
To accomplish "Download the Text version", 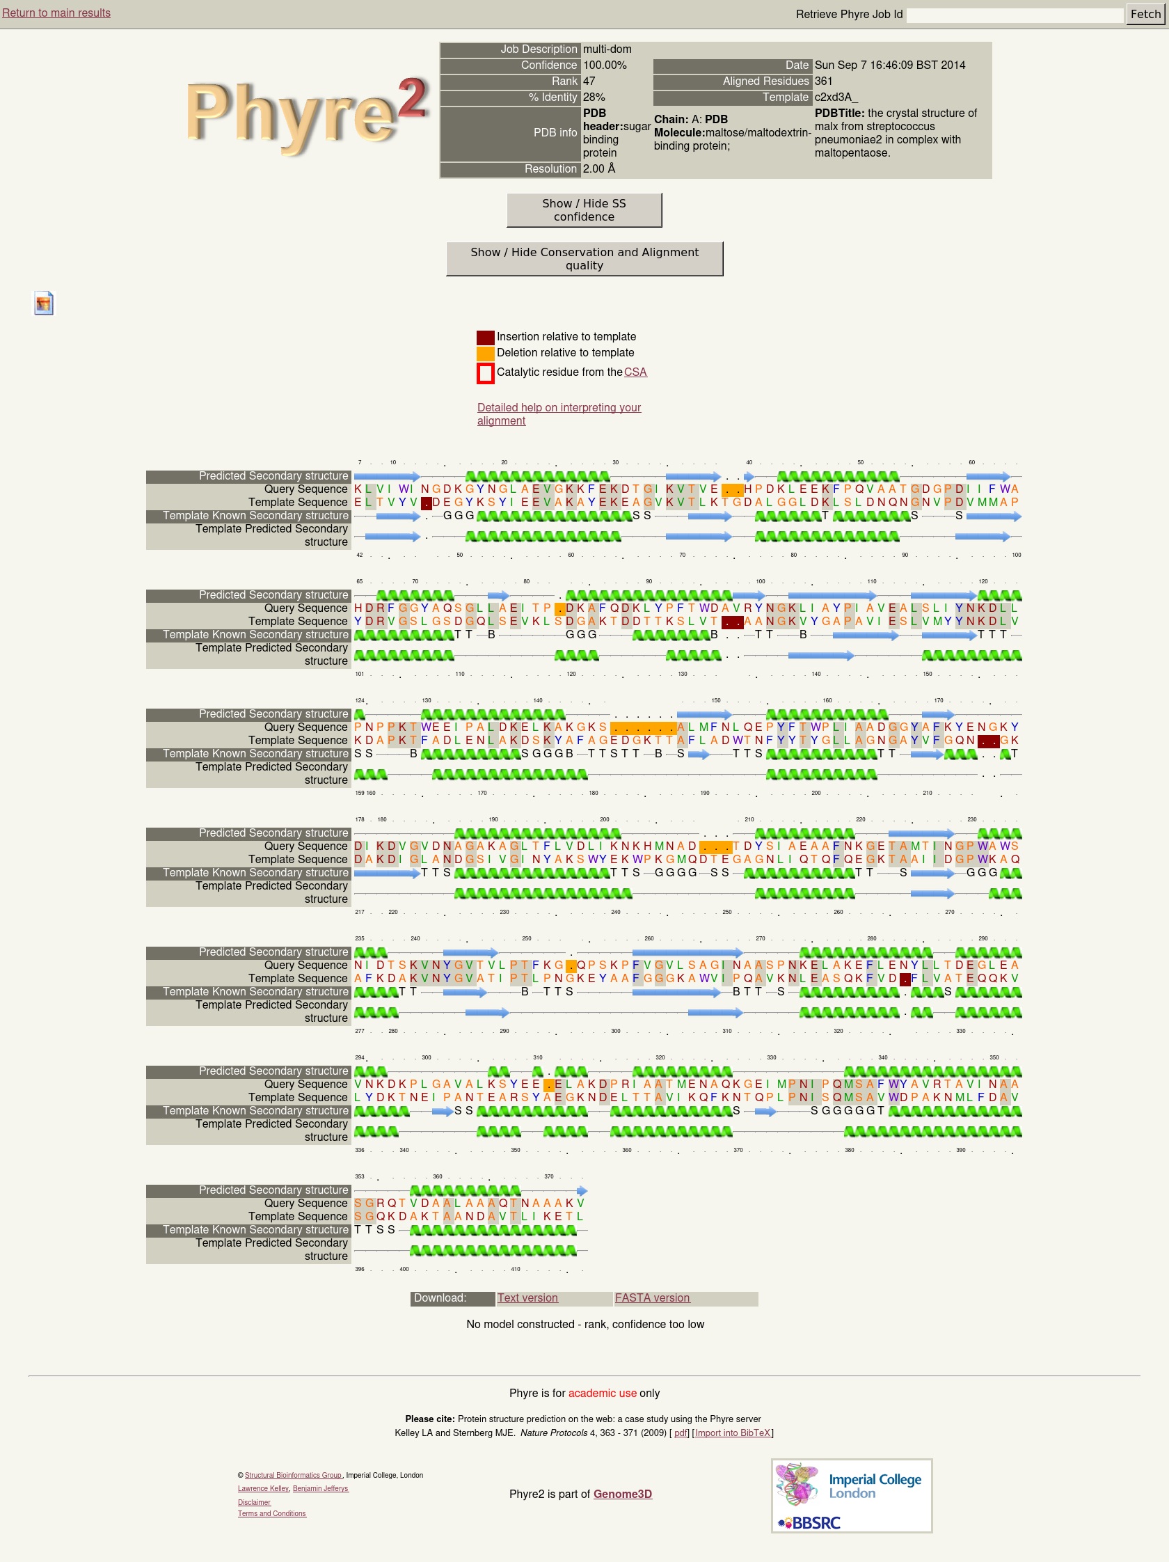I will (x=527, y=1298).
